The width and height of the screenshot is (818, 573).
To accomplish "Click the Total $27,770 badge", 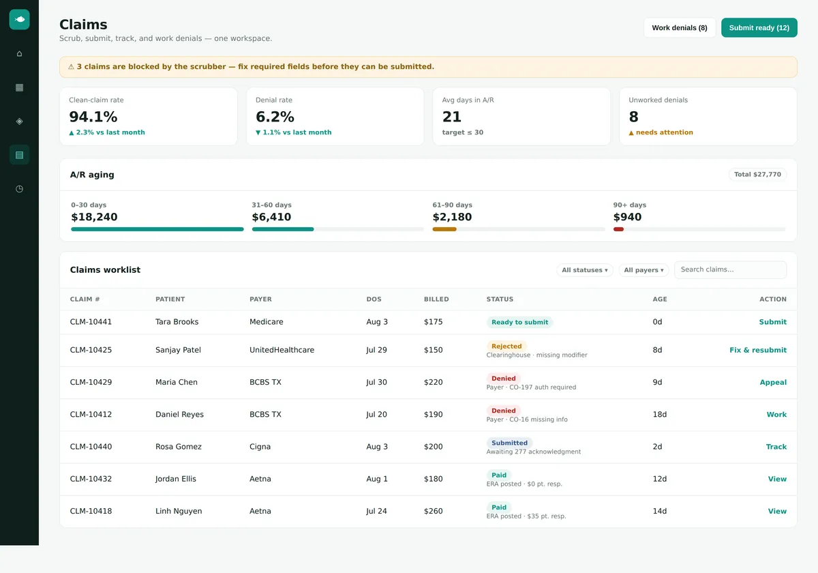I will click(757, 175).
